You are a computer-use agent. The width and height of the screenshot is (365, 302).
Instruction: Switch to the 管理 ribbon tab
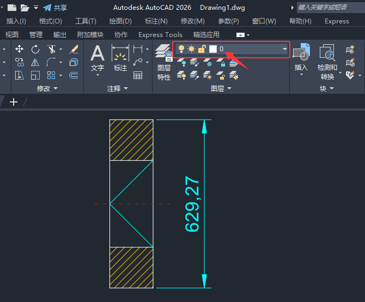(x=36, y=35)
